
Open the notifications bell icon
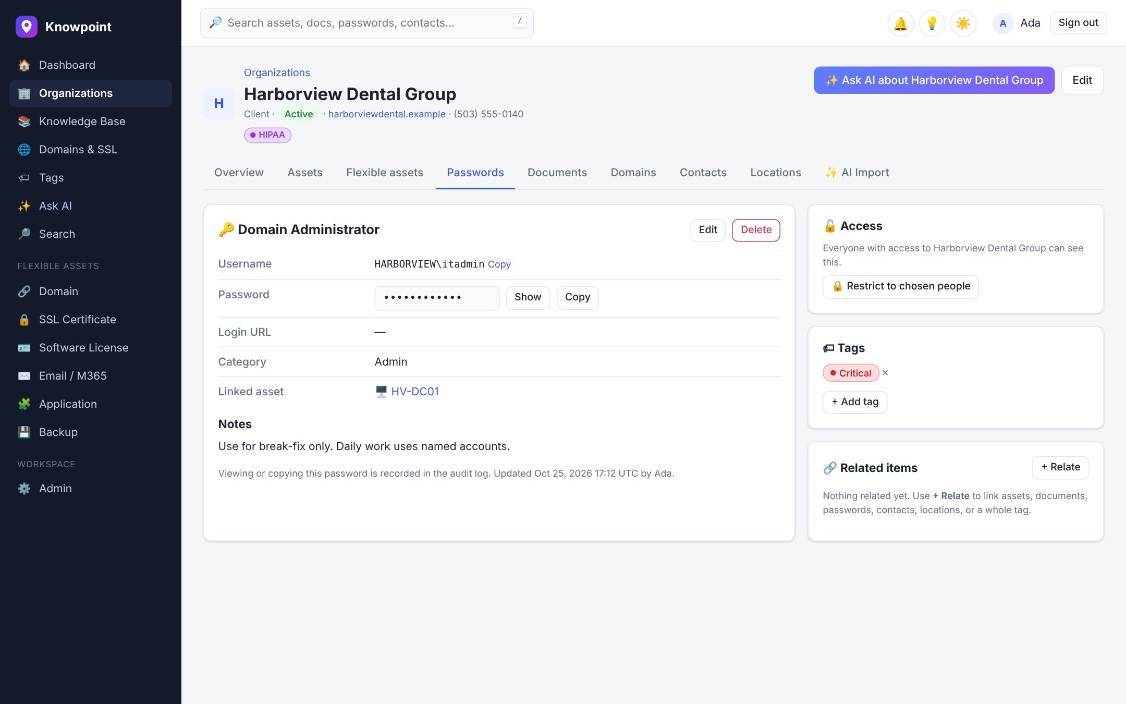(900, 23)
